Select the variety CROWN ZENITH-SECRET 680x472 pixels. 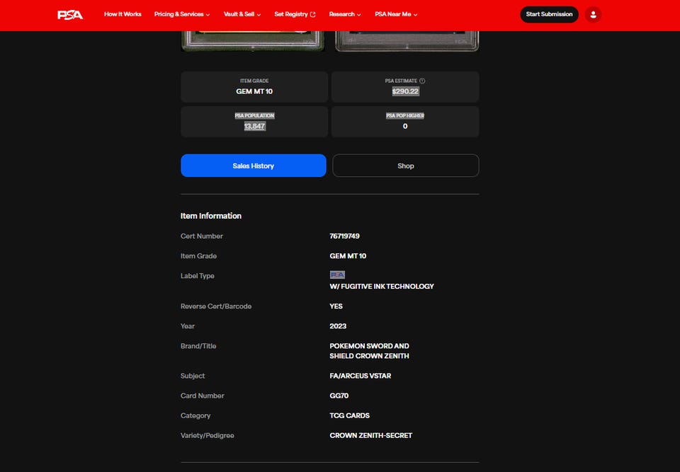[370, 436]
